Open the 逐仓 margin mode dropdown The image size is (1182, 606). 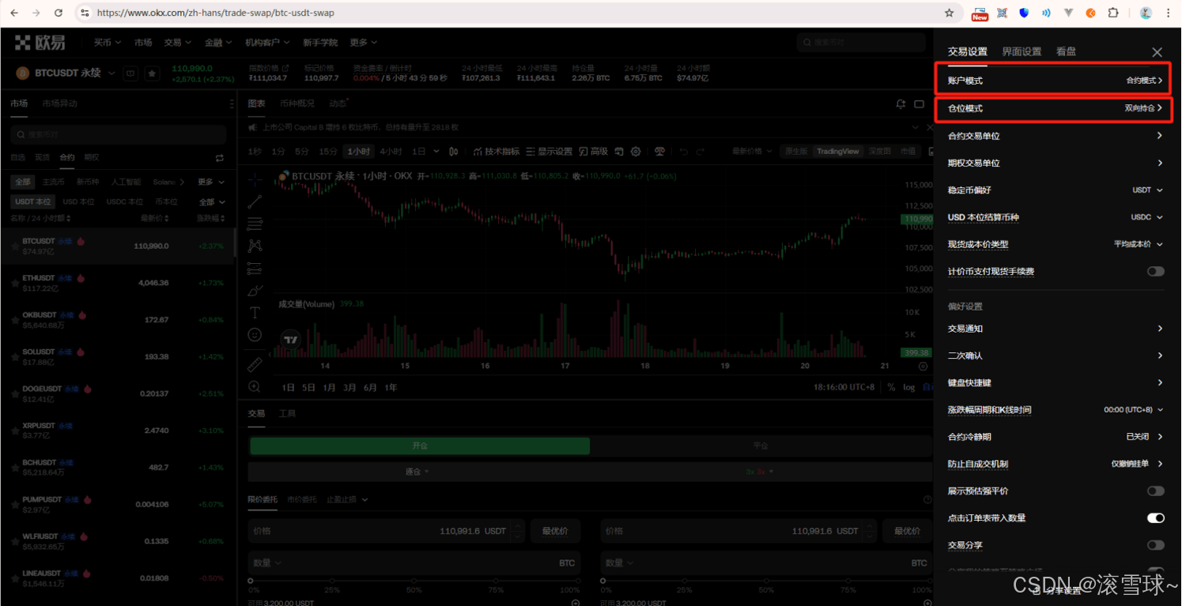[x=417, y=472]
